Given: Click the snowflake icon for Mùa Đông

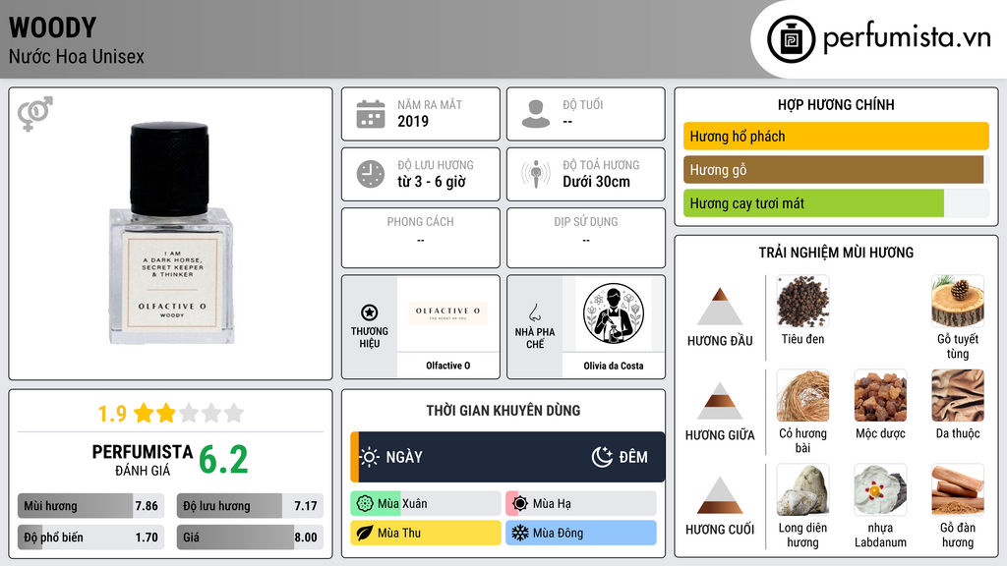Looking at the screenshot, I should [520, 533].
